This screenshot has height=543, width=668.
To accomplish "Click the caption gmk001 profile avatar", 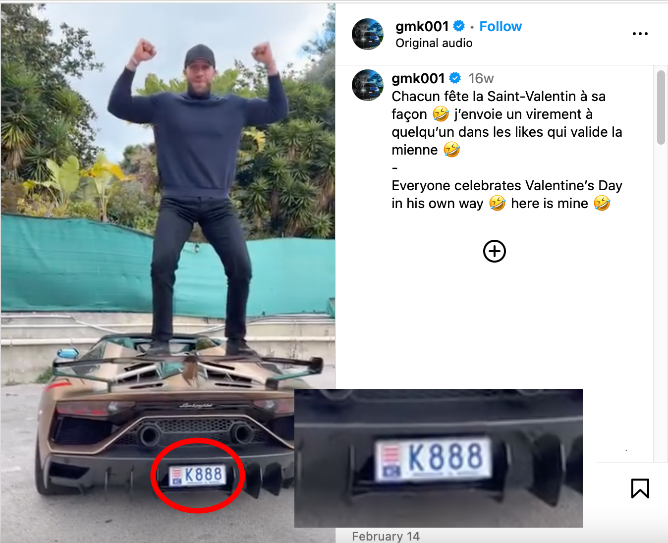I will point(368,85).
